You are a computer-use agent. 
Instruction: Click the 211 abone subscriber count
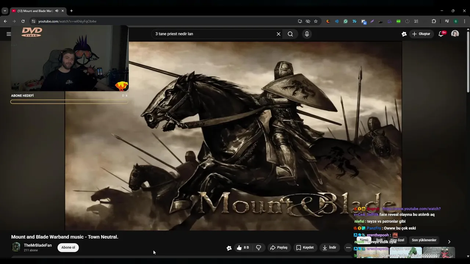pos(31,250)
